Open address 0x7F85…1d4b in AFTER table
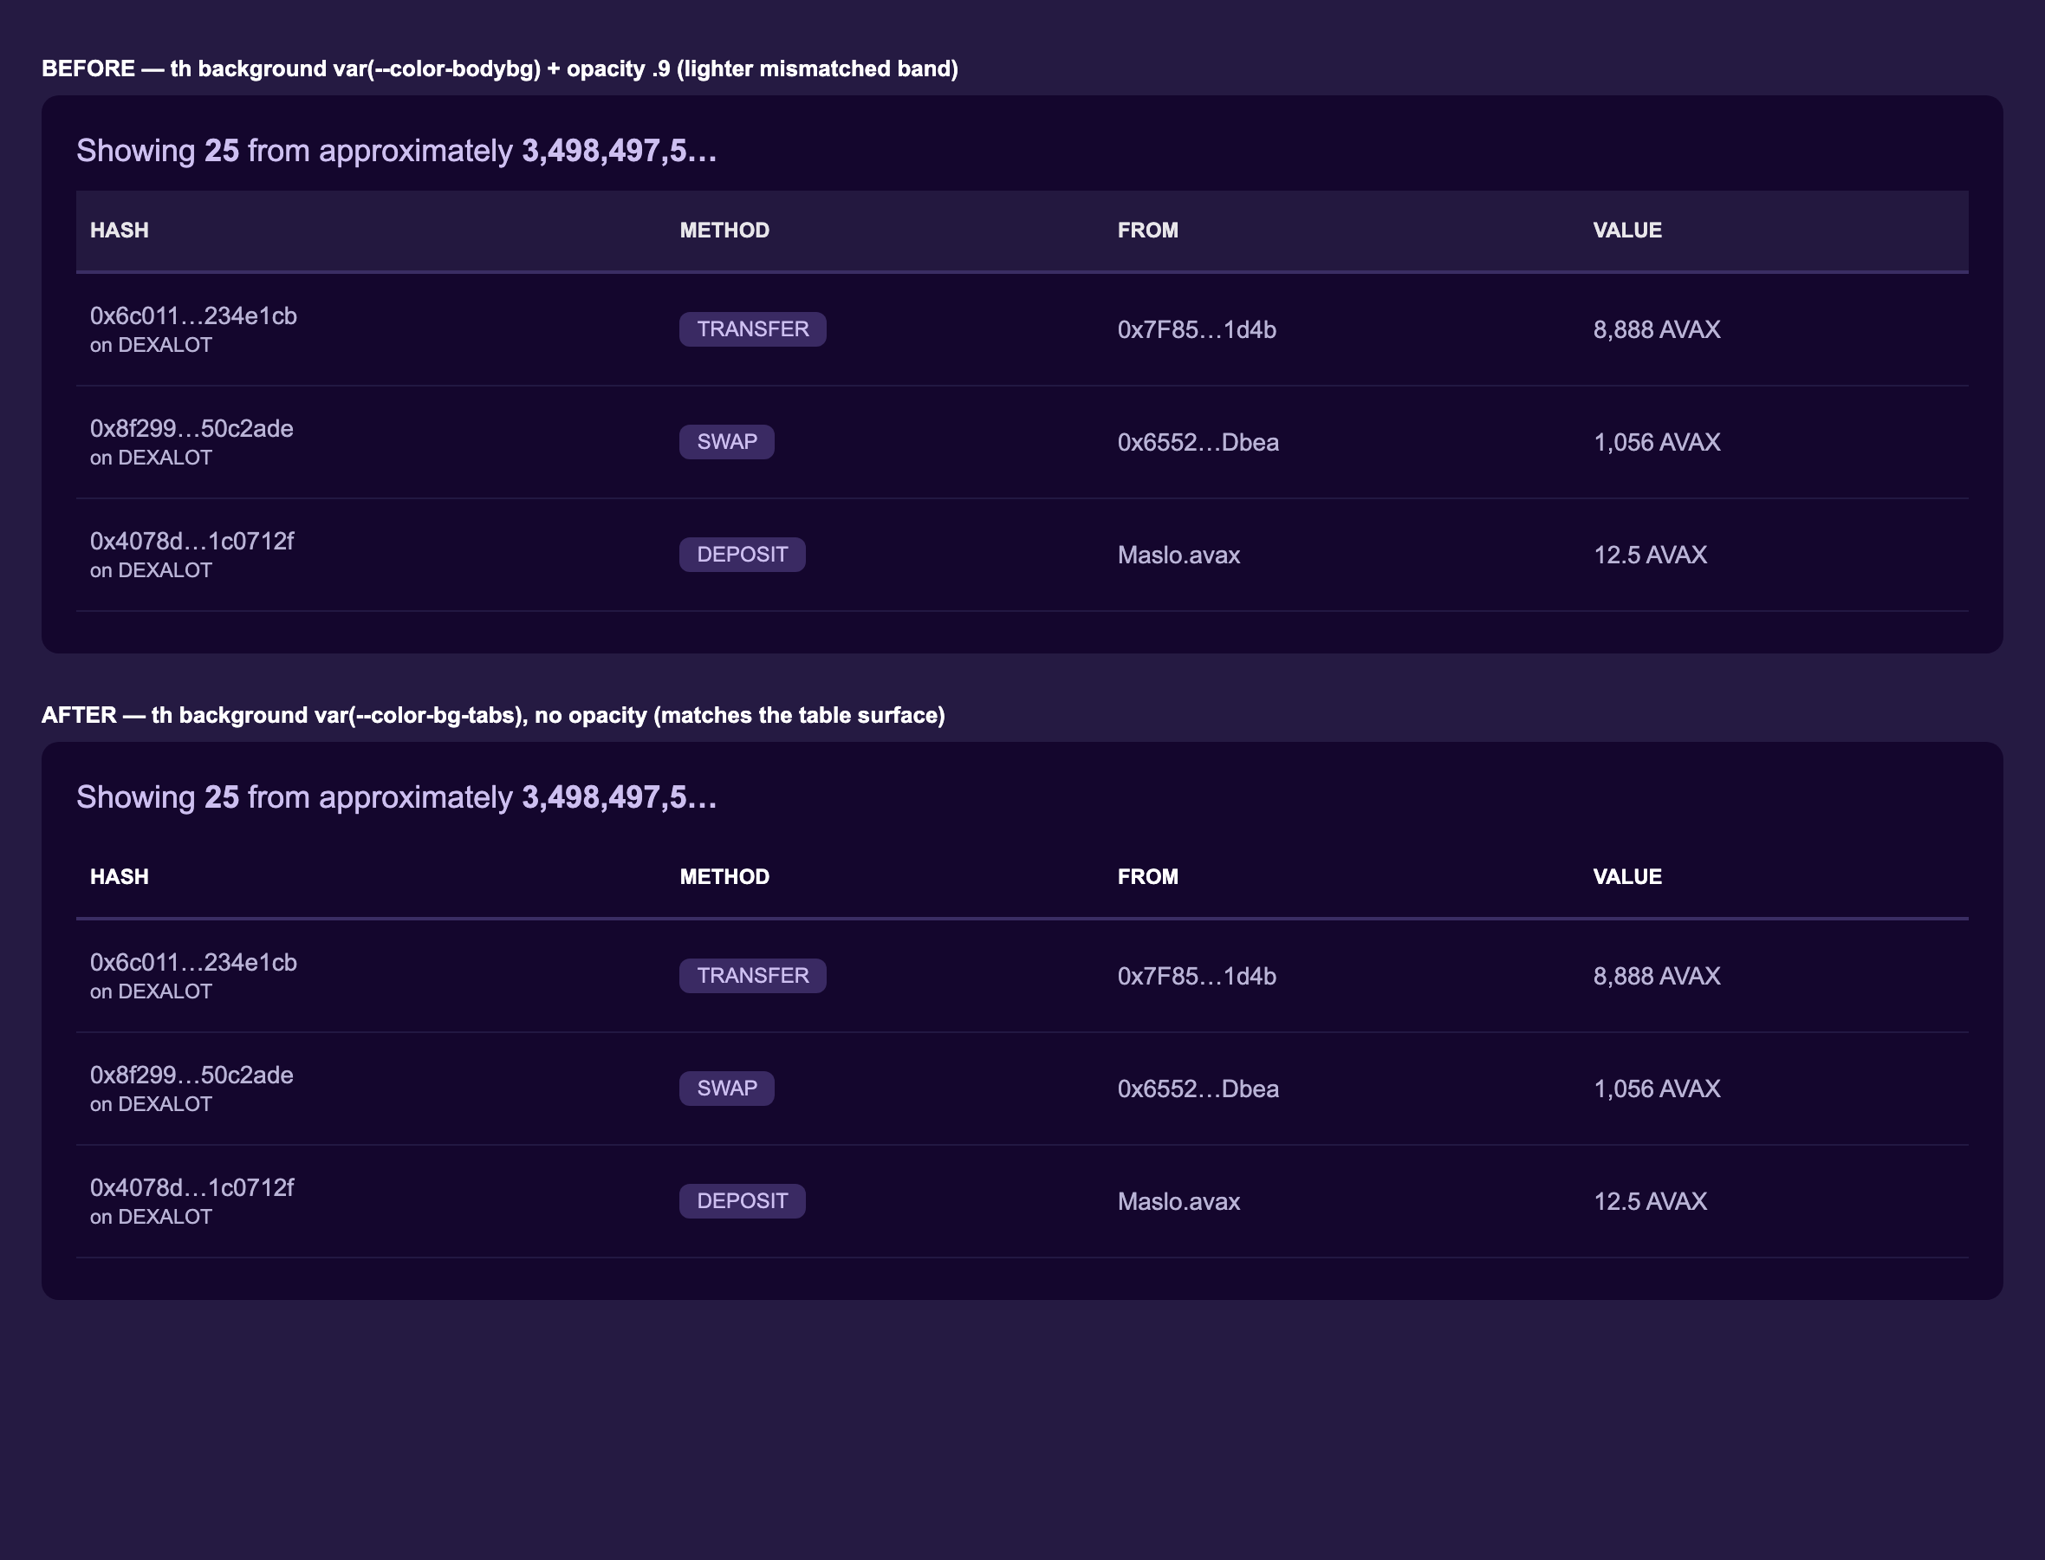The height and width of the screenshot is (1560, 2045). 1197,976
